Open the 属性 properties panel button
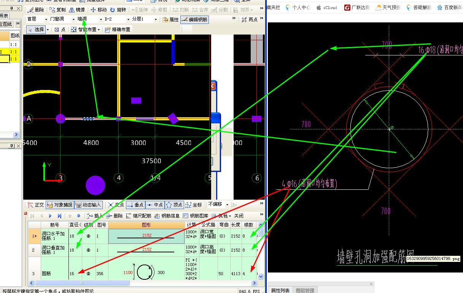 click(170, 19)
